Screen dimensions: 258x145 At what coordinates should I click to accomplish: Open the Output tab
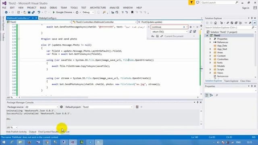[x=32, y=132]
